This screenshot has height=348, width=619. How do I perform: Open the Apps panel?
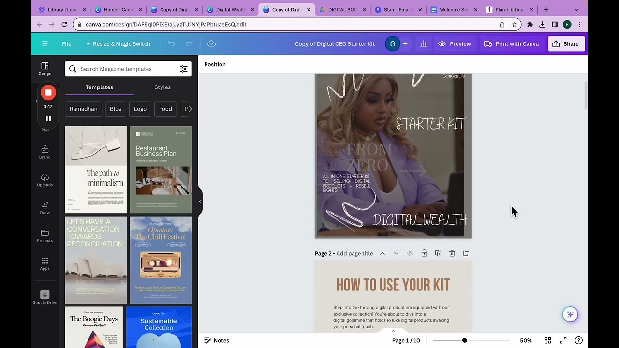44,264
